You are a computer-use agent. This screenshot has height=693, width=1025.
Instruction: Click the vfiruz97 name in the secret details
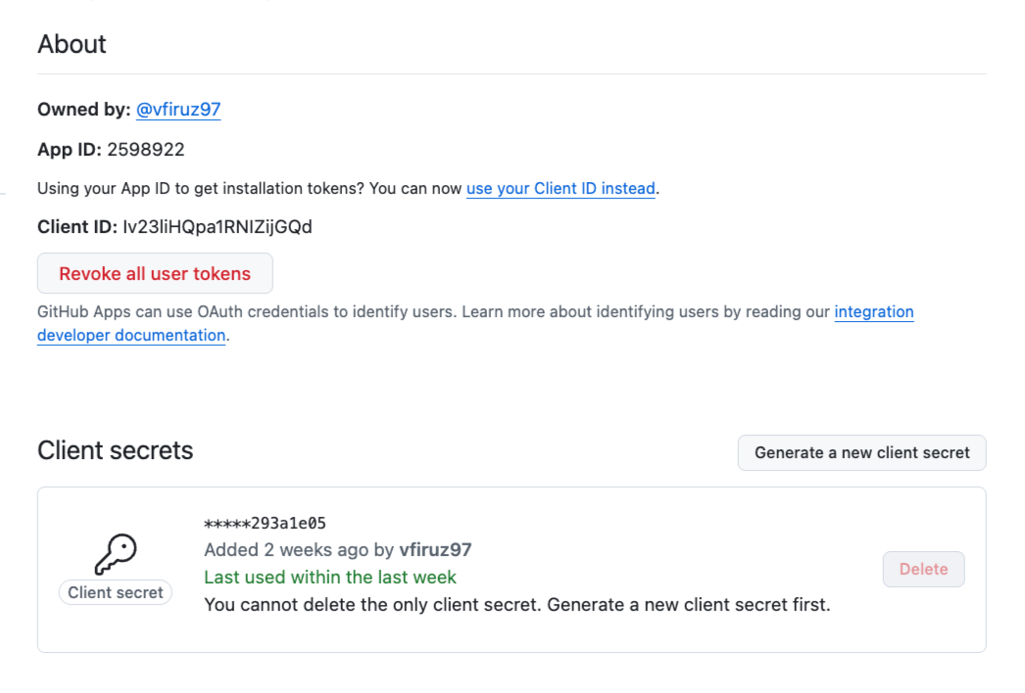click(x=436, y=549)
